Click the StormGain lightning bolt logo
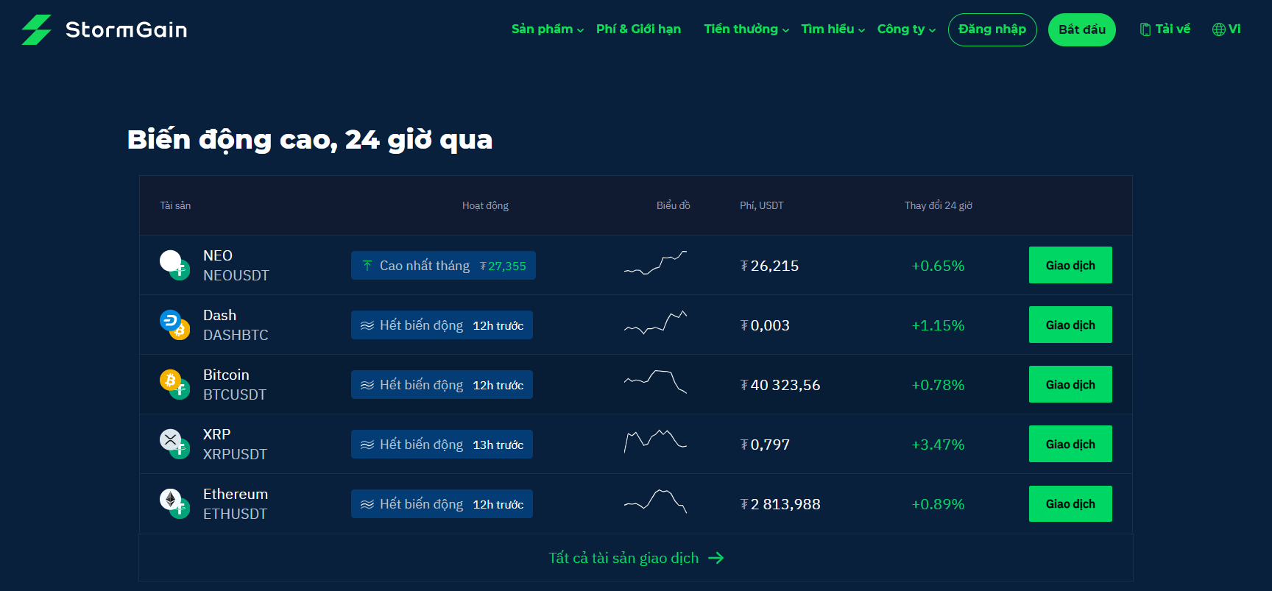 coord(36,29)
